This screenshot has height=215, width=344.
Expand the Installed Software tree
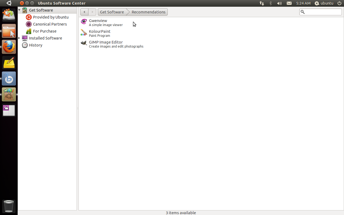tap(19, 38)
